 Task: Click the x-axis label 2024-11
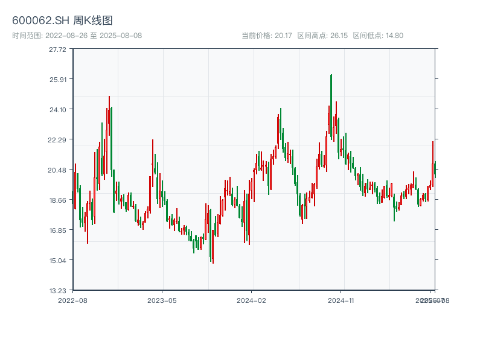coord(341,300)
